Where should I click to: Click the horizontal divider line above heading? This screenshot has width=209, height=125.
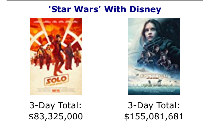click(105, 1)
